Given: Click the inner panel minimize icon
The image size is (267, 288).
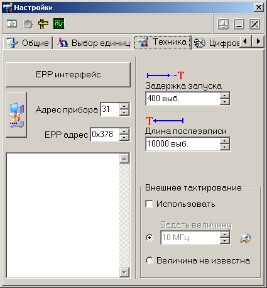Looking at the screenshot, I should coord(239,24).
